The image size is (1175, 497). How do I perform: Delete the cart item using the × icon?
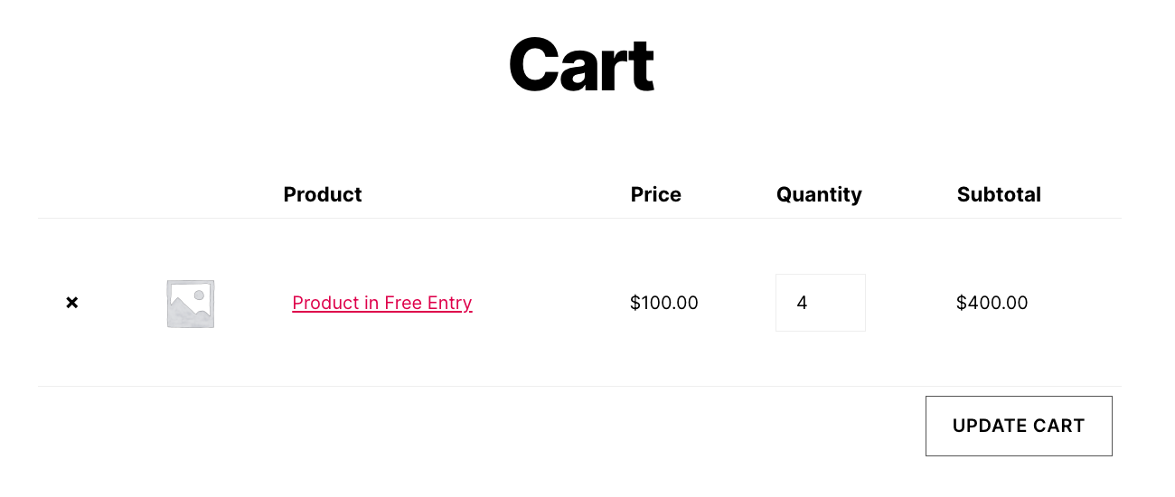point(72,303)
